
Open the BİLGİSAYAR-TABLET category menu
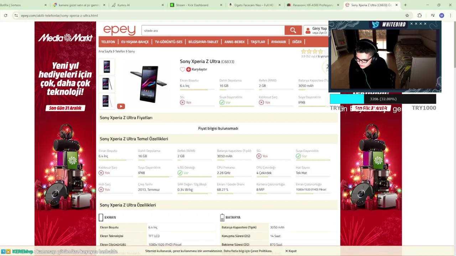[x=203, y=42]
